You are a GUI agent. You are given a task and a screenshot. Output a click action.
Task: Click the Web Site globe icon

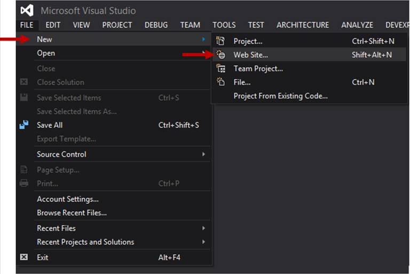(220, 54)
